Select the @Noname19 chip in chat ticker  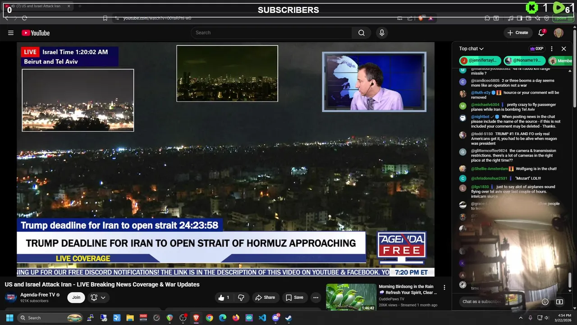tap(525, 60)
